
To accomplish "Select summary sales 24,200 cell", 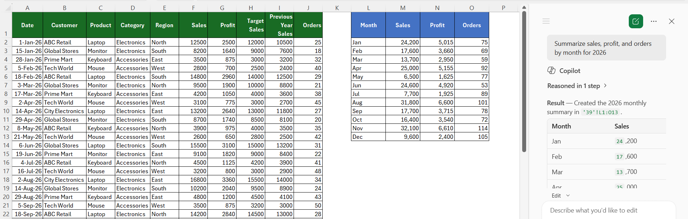I will (x=403, y=42).
